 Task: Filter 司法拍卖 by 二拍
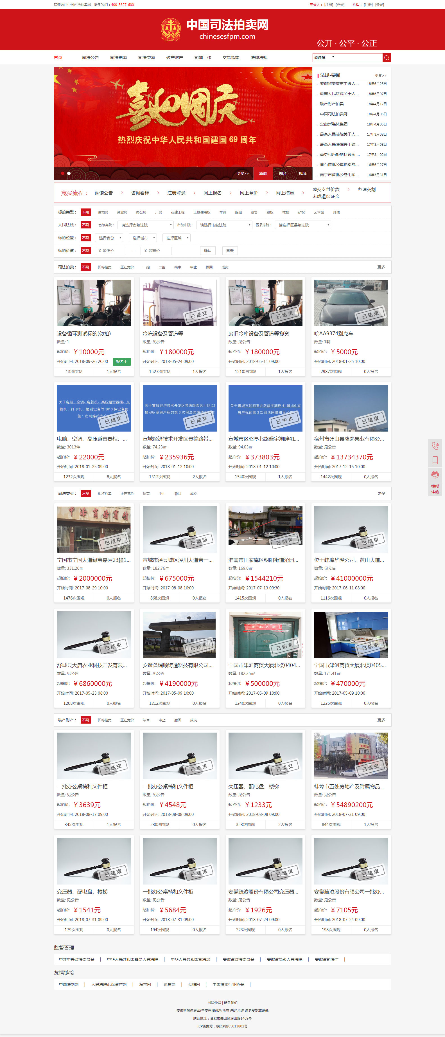(162, 267)
